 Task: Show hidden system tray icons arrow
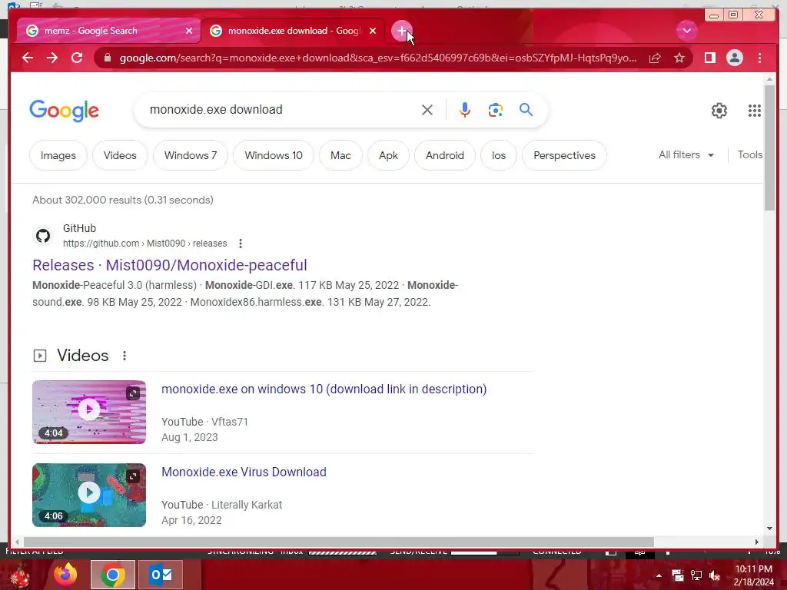click(659, 575)
